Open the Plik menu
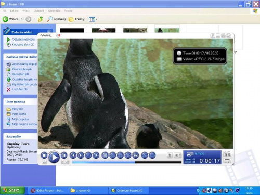Viewport: 260px width, 195px height. [x=4, y=11]
